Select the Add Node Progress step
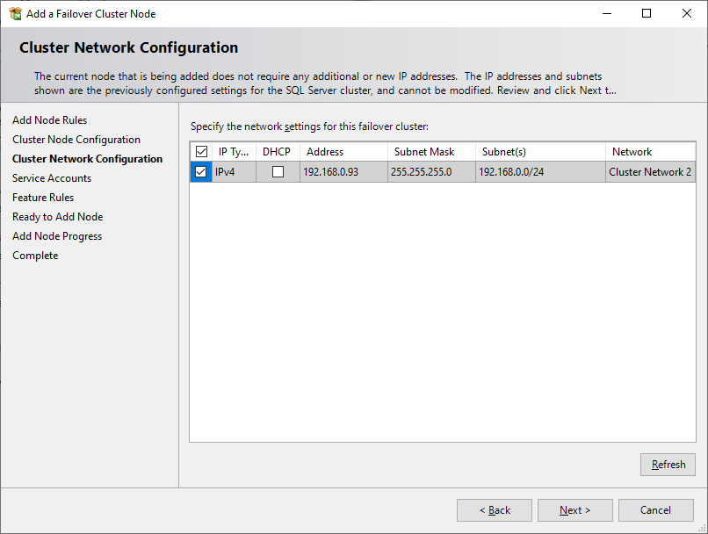This screenshot has height=534, width=708. coord(57,236)
